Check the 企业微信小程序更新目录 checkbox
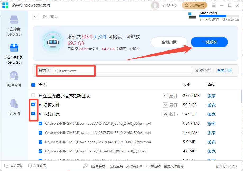 (x=33, y=95)
